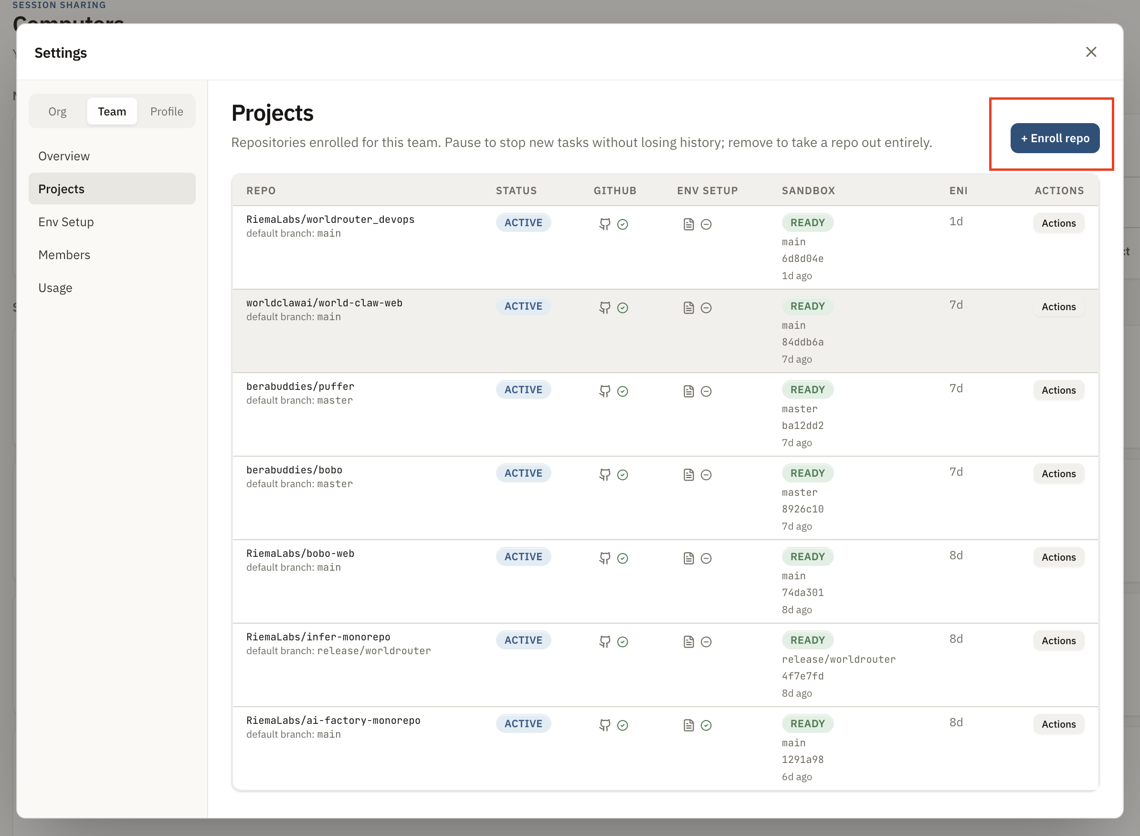This screenshot has width=1140, height=836.
Task: Click commit hash 6d8d04e
Action: point(802,259)
